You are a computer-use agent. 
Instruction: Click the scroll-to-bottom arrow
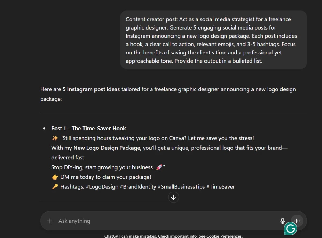point(174,197)
